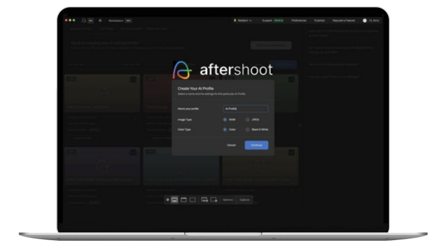Image resolution: width=444 pixels, height=249 pixels.
Task: Click the Aftershoot logo icon in top bar
Action: [x=83, y=21]
